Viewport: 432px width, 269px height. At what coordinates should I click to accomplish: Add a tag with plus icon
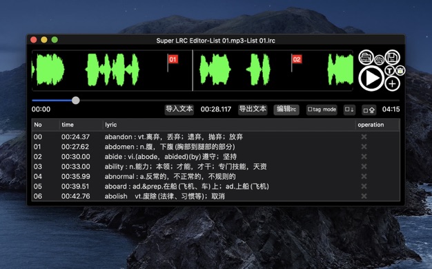point(393,83)
